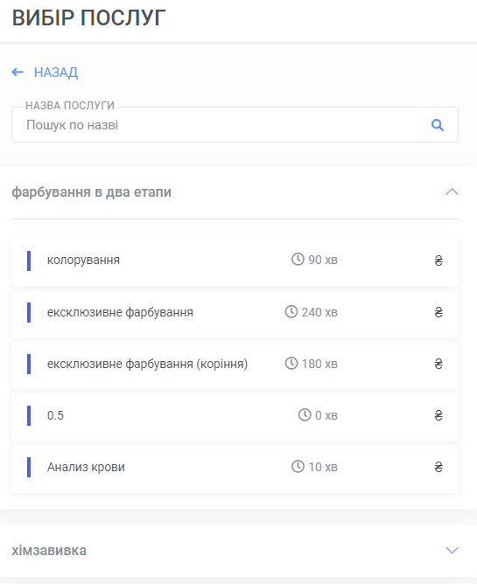Select the Анализ крови service
The width and height of the screenshot is (477, 584).
coord(235,467)
